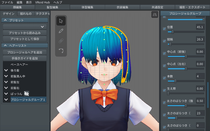Toggle the mirror editing icon

(155, 14)
